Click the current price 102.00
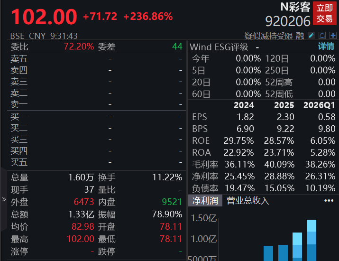 [x=44, y=17]
